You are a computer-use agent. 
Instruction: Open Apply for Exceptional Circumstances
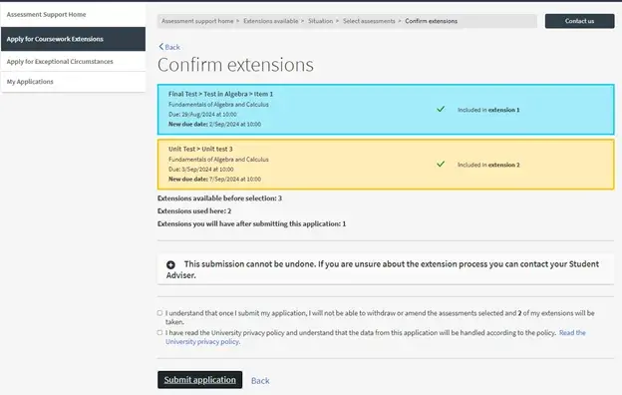[73, 62]
